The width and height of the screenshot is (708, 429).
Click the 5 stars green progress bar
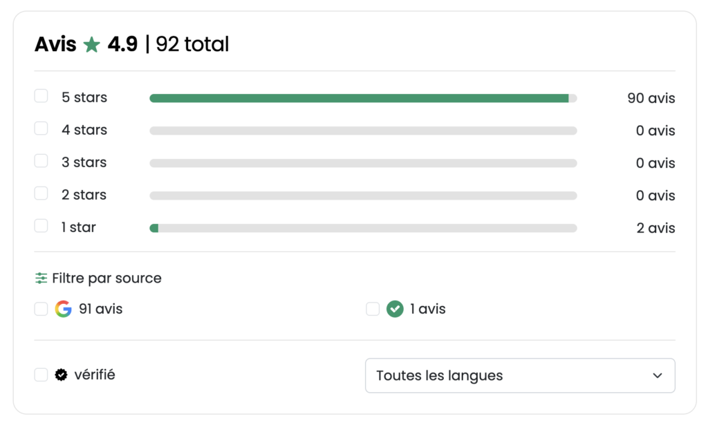(364, 98)
